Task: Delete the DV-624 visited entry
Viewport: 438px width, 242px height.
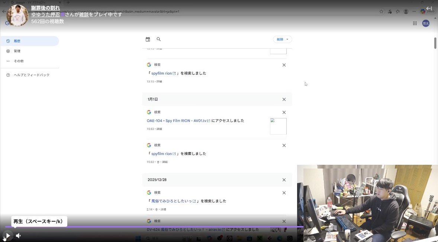Action: [284, 221]
